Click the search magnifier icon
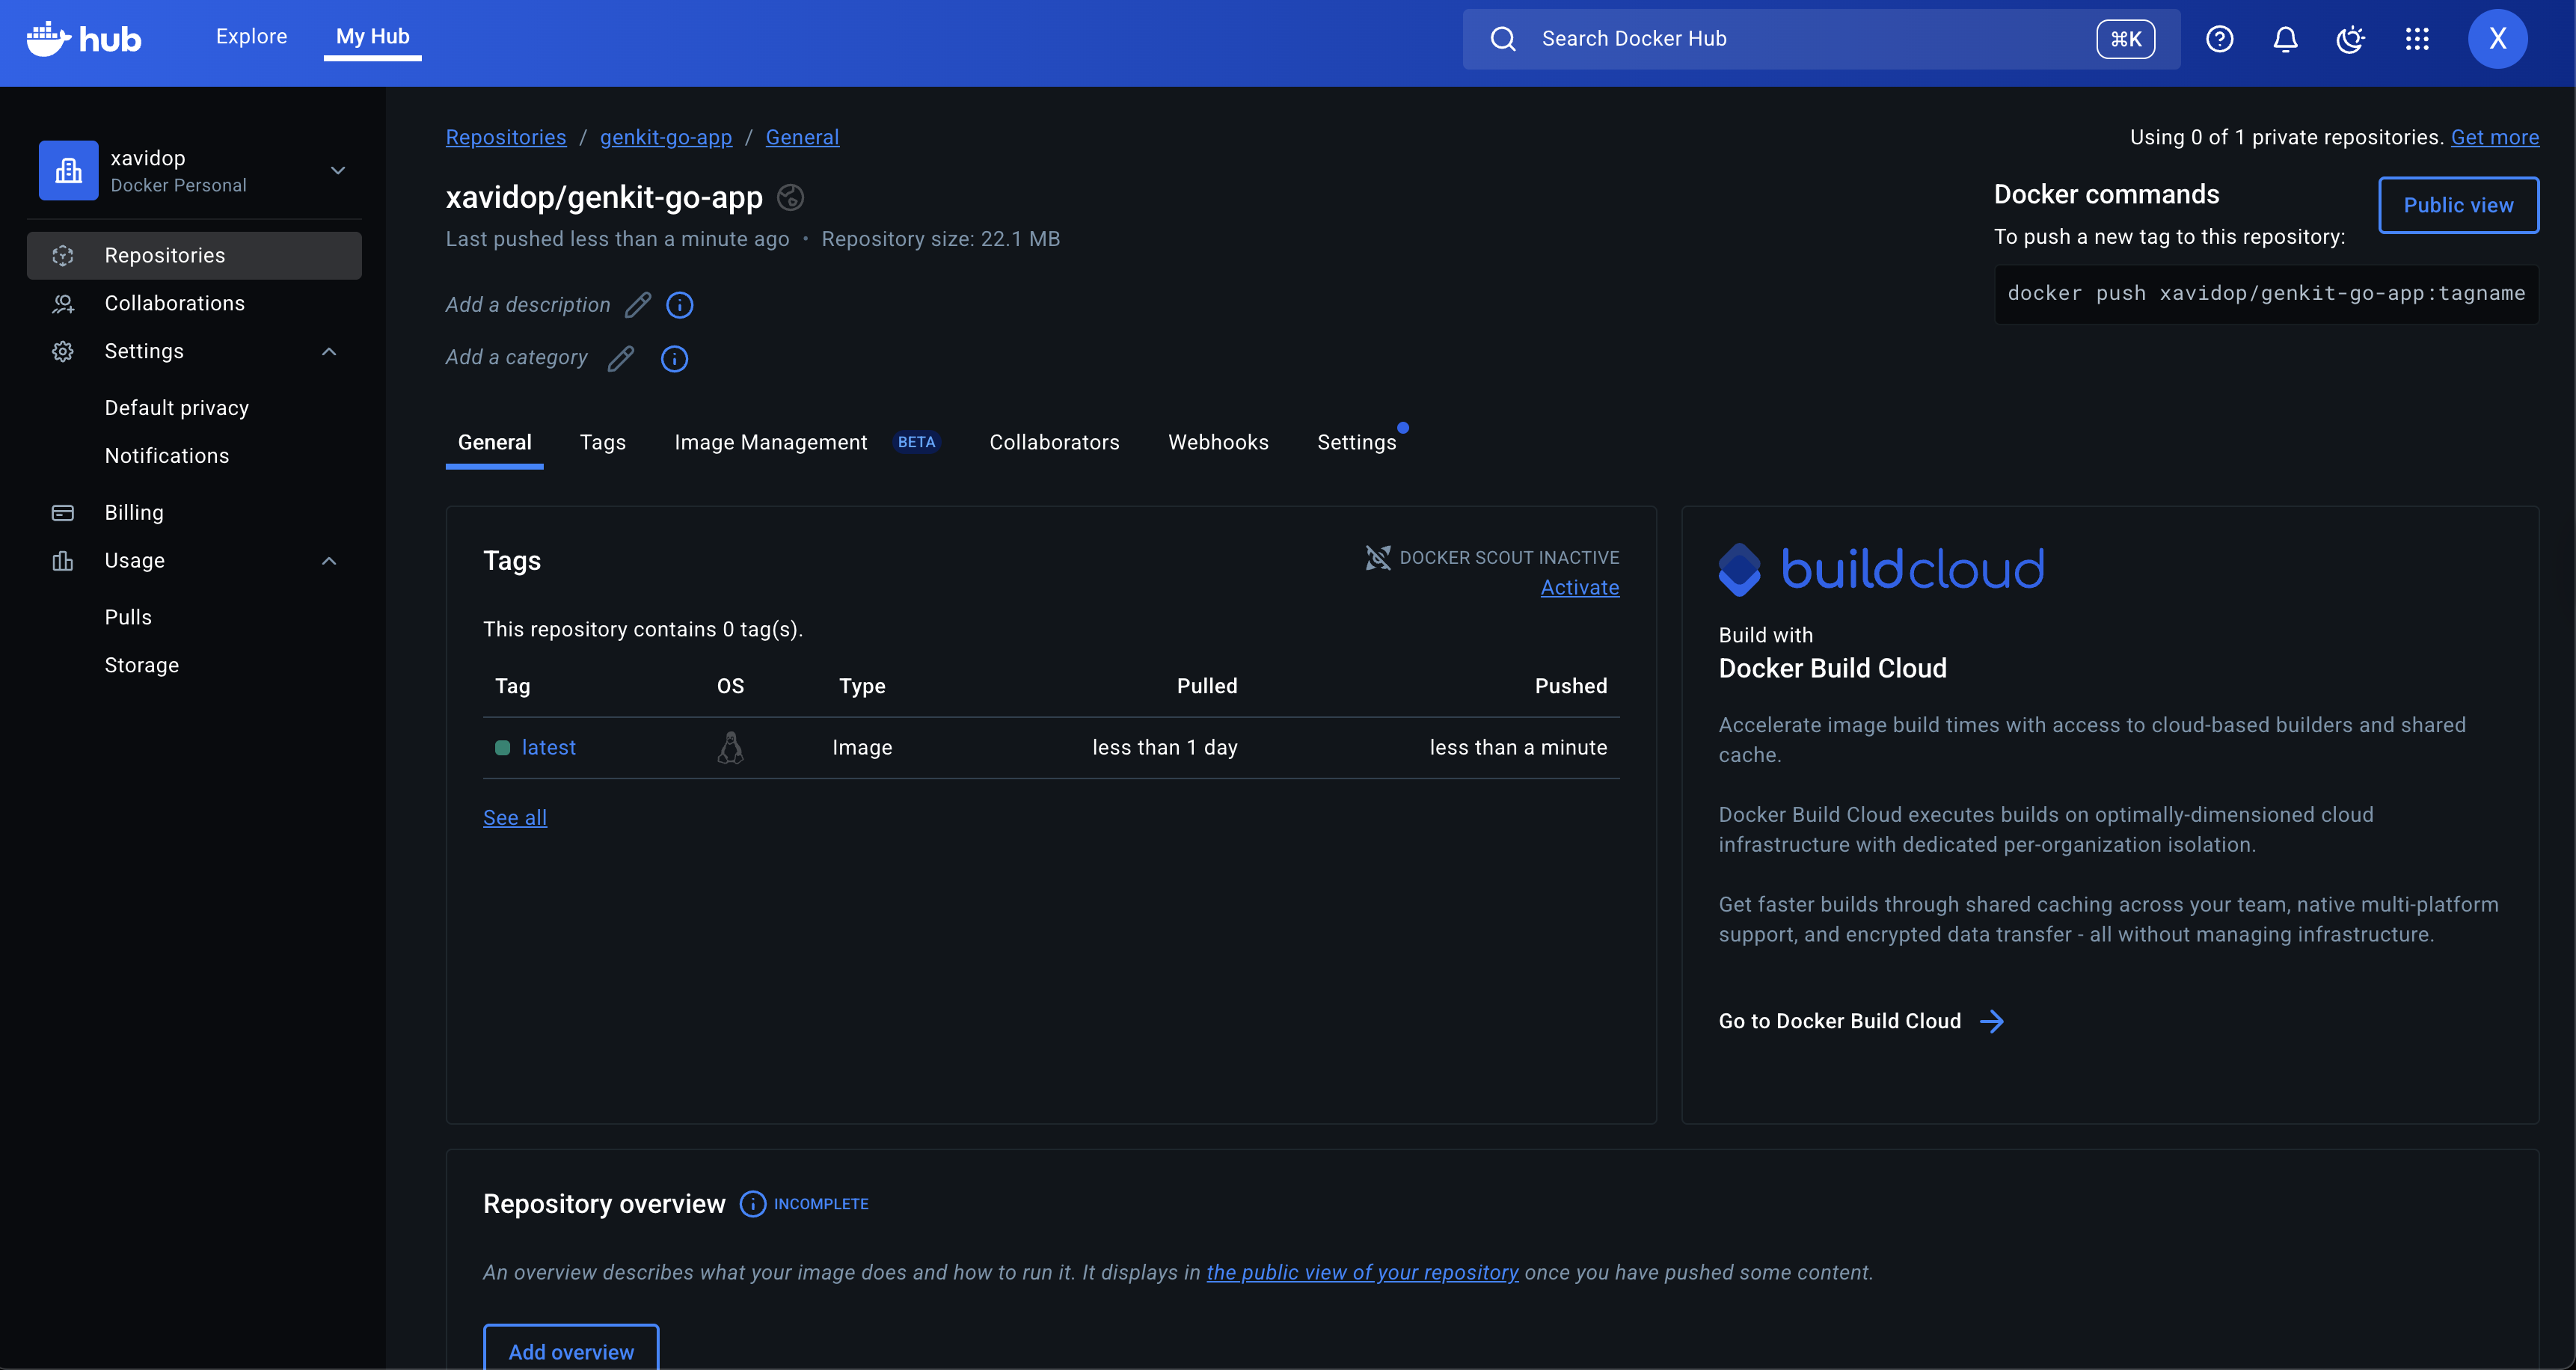The image size is (2576, 1370). [1503, 39]
